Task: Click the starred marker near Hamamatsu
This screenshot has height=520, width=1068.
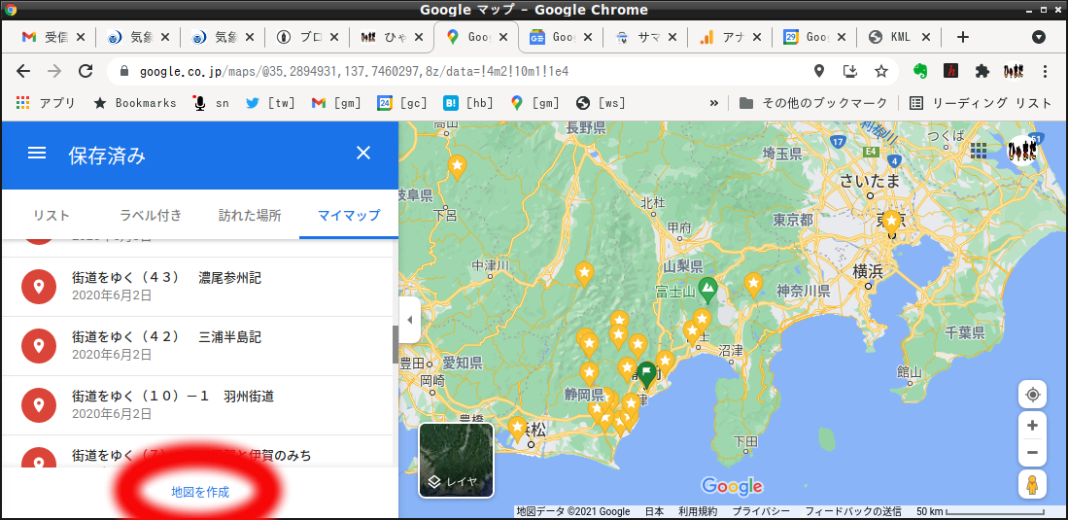Action: (518, 429)
